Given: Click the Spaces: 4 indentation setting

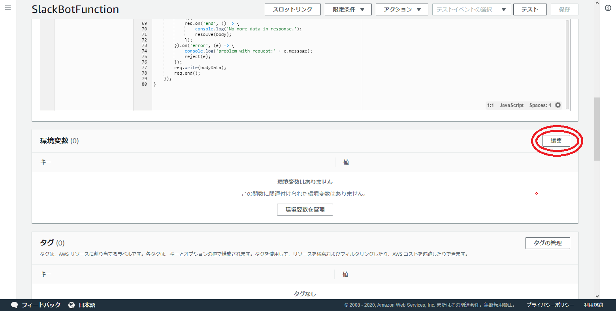Looking at the screenshot, I should click(x=540, y=105).
